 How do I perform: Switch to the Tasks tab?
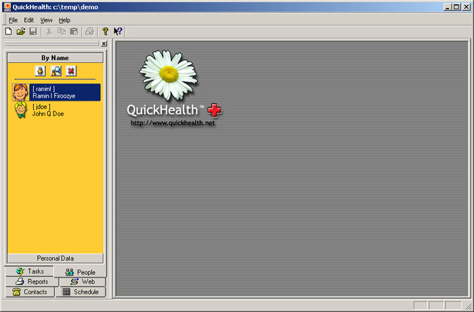pos(30,271)
